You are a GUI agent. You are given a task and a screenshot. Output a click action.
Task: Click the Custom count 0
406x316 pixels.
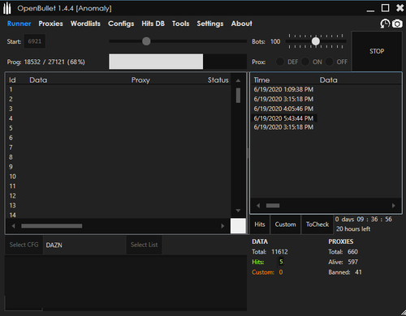pyautogui.click(x=281, y=272)
